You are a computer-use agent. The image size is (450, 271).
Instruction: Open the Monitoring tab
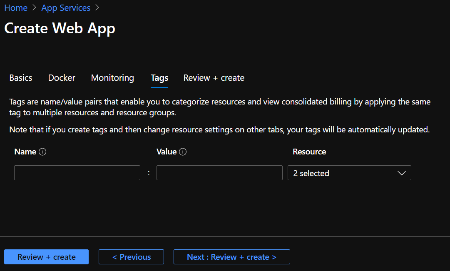(112, 78)
